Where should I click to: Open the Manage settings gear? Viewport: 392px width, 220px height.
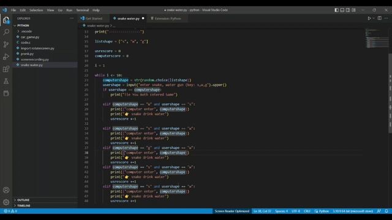point(6,202)
